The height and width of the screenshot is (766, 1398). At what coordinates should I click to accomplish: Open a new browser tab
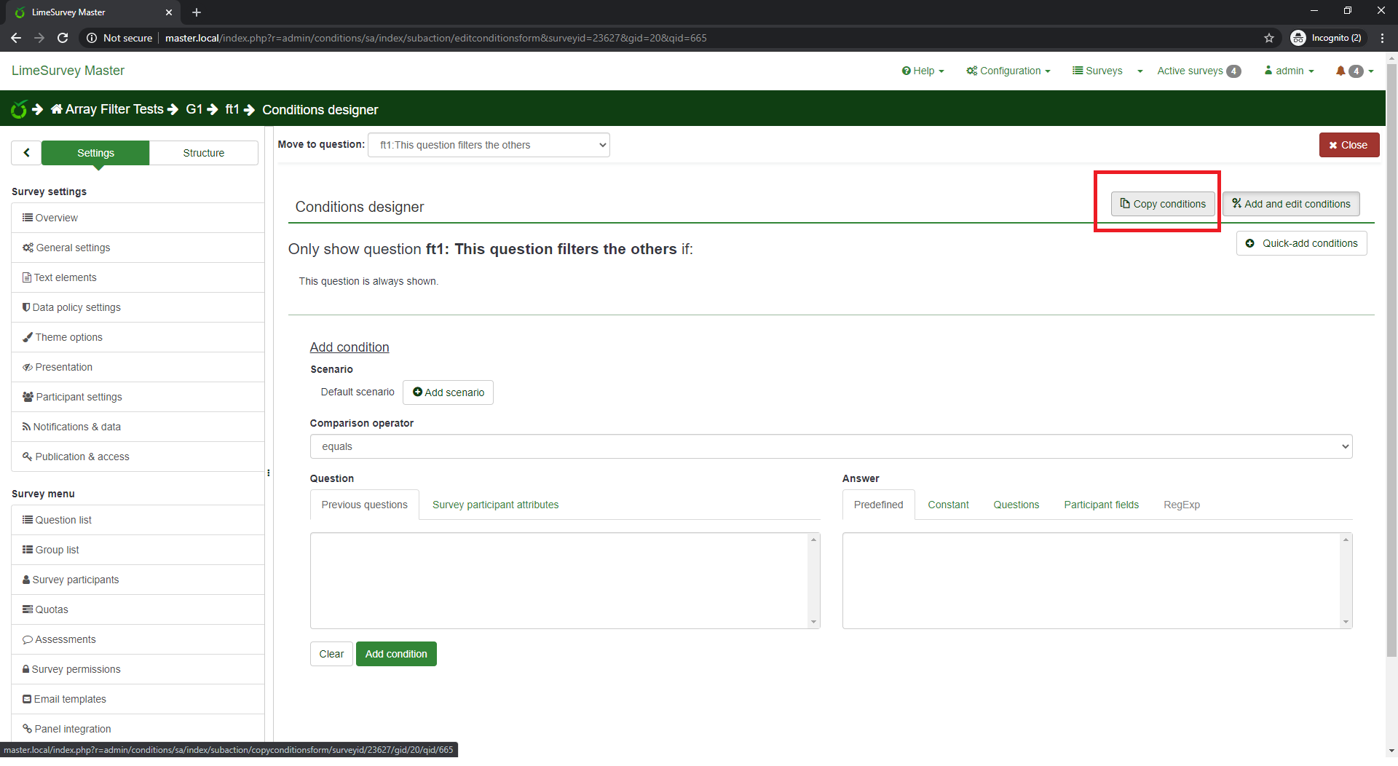[x=197, y=12]
